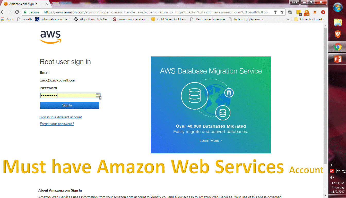Open a new tab

pyautogui.click(x=56, y=4)
